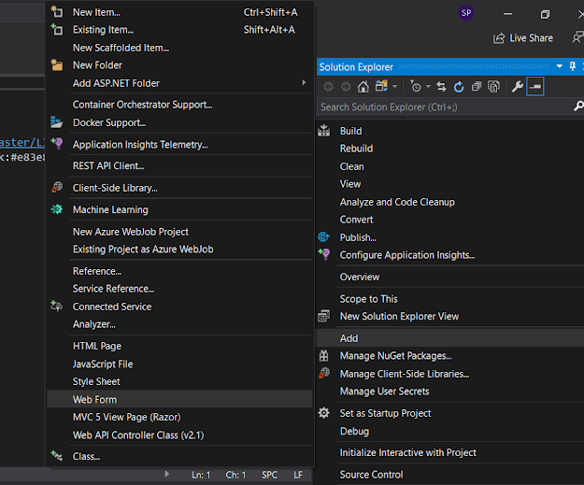Select the highlighted Add menu entry
The height and width of the screenshot is (485, 584).
(x=450, y=338)
